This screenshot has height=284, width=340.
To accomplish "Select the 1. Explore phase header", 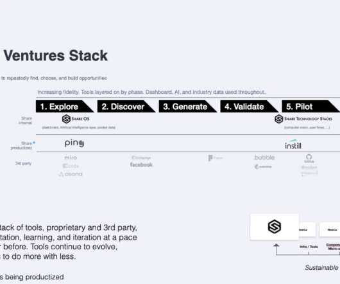I will tap(65, 107).
